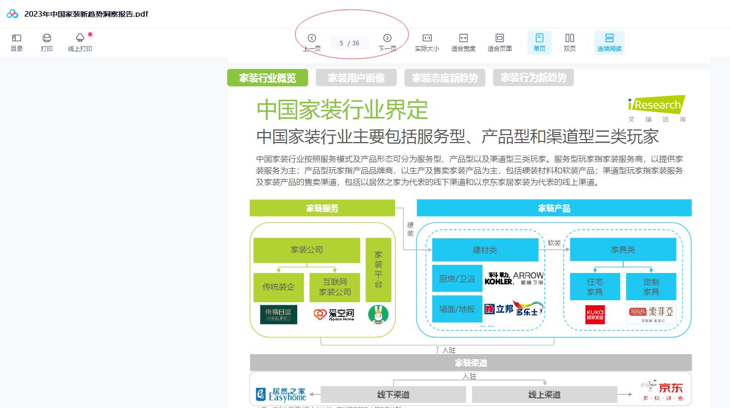Image resolution: width=730 pixels, height=408 pixels.
Task: Fit document to width with 适合宽度
Action: click(x=463, y=42)
